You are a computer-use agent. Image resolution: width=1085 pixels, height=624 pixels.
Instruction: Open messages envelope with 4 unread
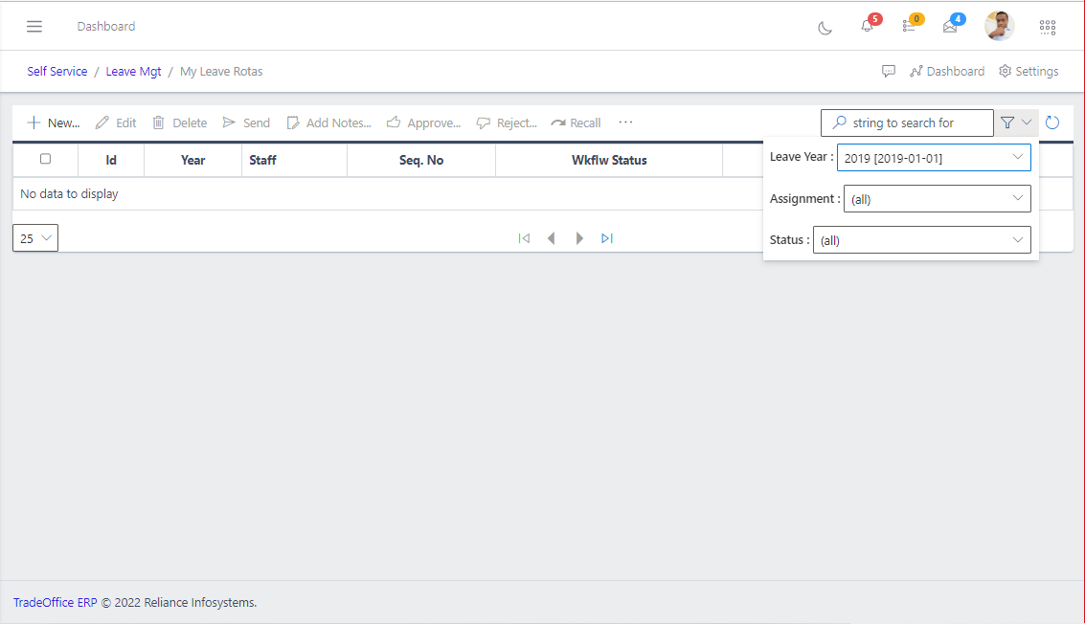(x=950, y=27)
